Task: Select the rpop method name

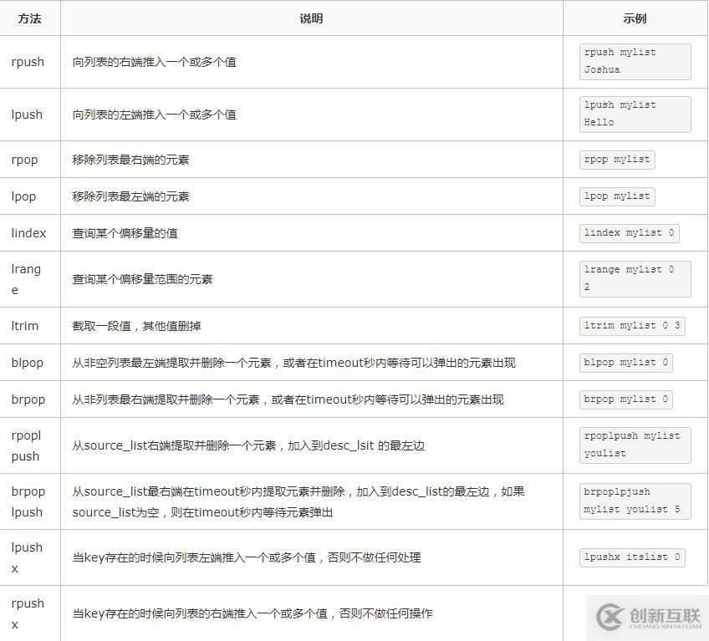Action: tap(24, 160)
